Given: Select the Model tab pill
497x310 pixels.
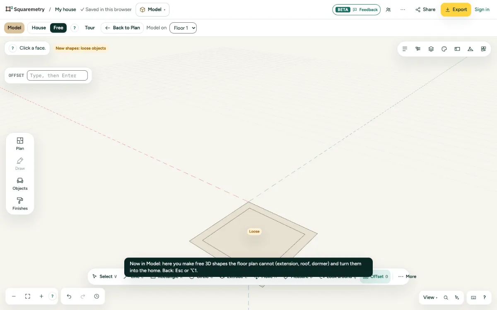Looking at the screenshot, I should tap(14, 28).
